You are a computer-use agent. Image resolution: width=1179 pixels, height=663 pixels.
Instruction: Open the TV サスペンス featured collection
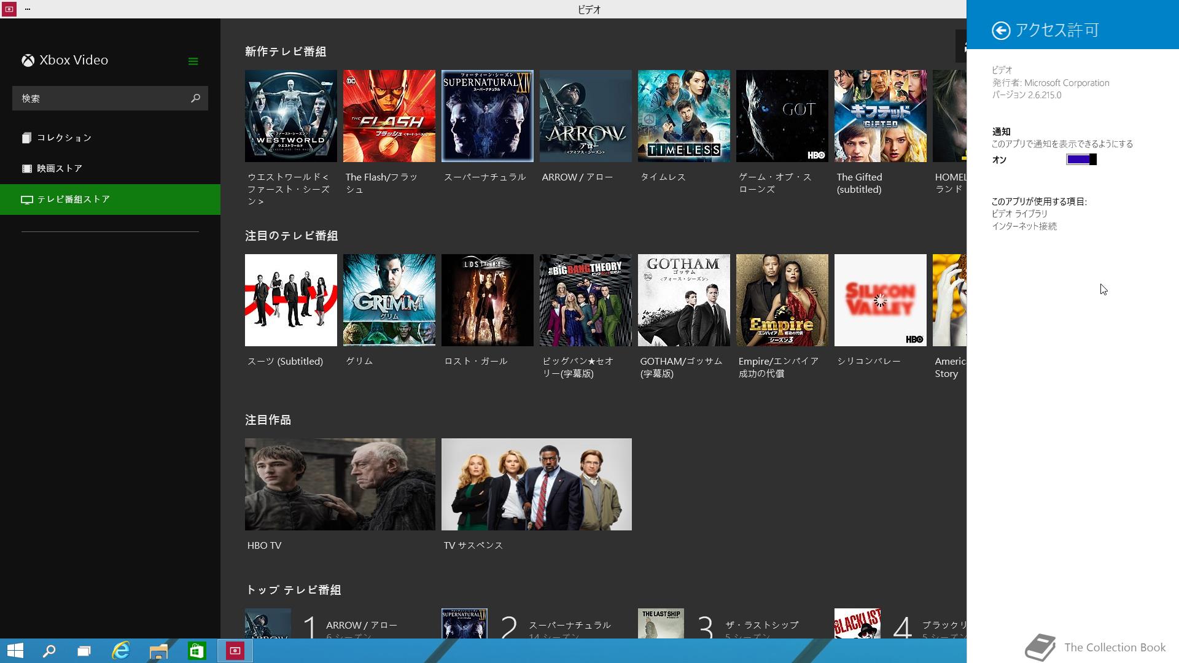click(537, 484)
